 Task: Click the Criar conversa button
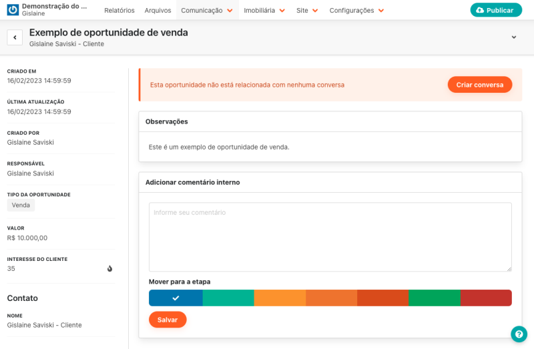(479, 85)
